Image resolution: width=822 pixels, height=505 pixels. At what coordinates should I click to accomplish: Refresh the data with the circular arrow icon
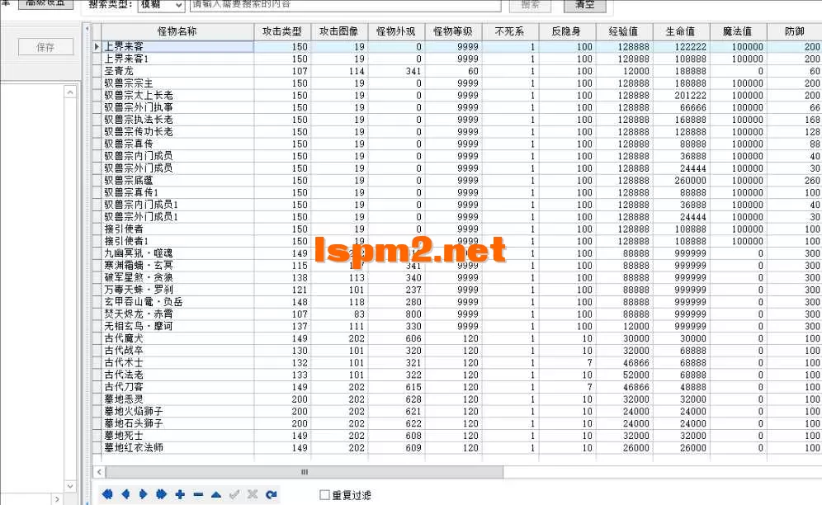[270, 494]
